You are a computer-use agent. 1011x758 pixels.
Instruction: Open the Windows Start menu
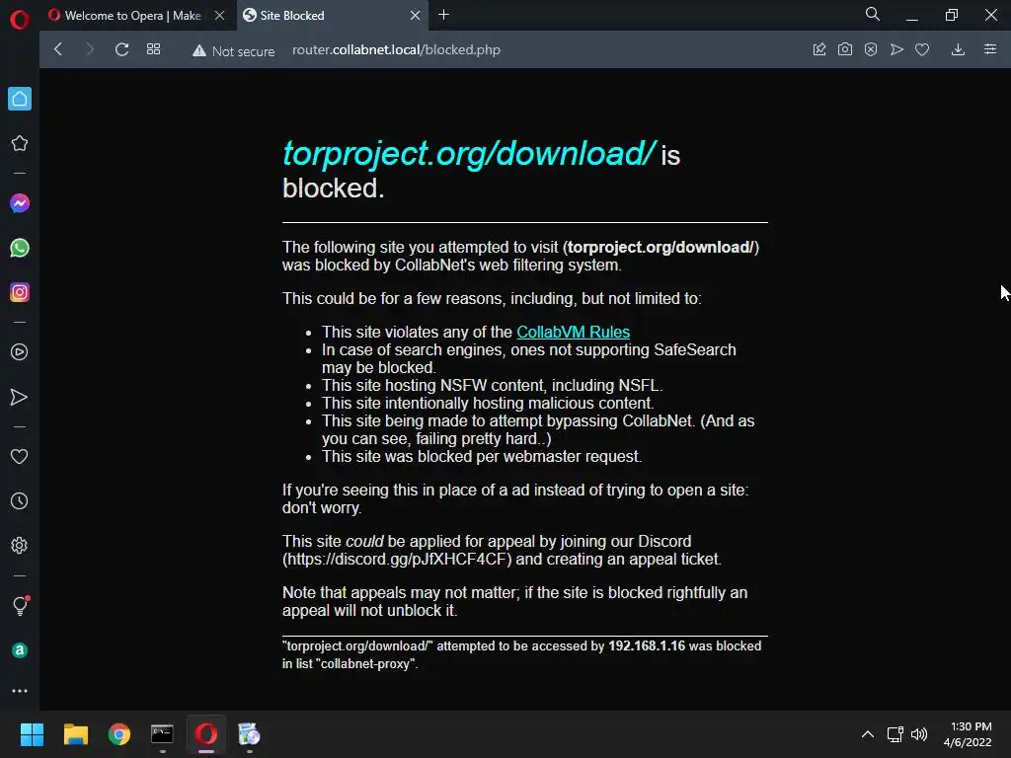pyautogui.click(x=32, y=734)
